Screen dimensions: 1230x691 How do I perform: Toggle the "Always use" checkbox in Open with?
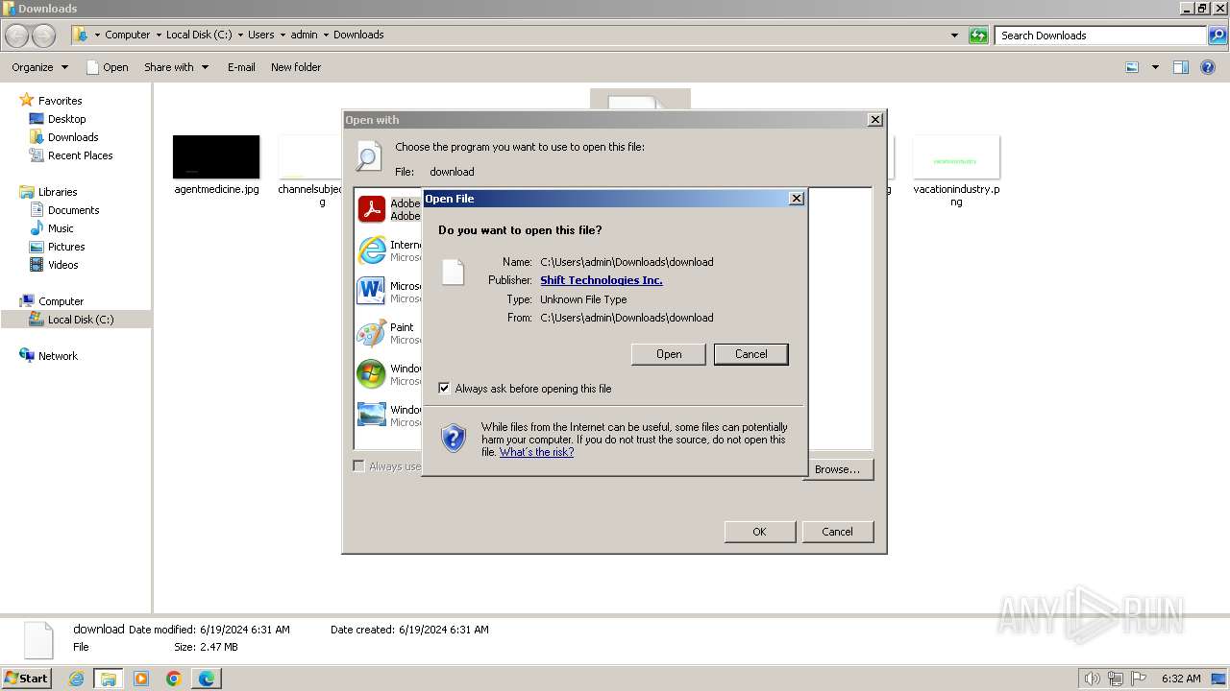click(x=358, y=466)
